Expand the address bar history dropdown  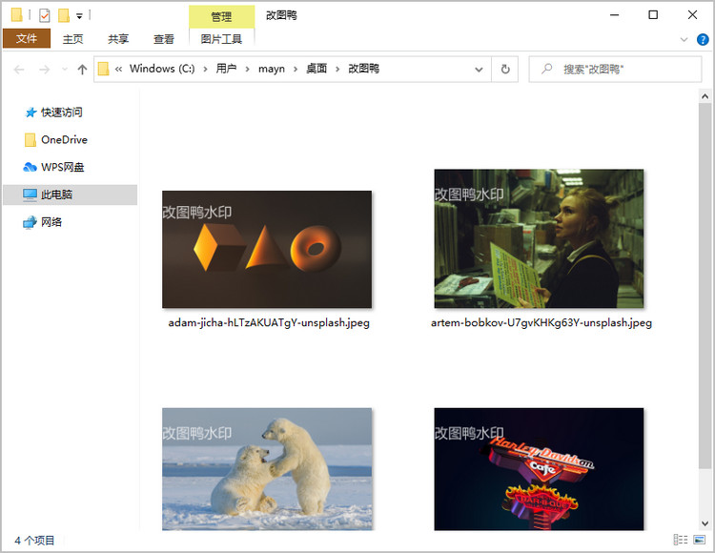[x=479, y=70]
